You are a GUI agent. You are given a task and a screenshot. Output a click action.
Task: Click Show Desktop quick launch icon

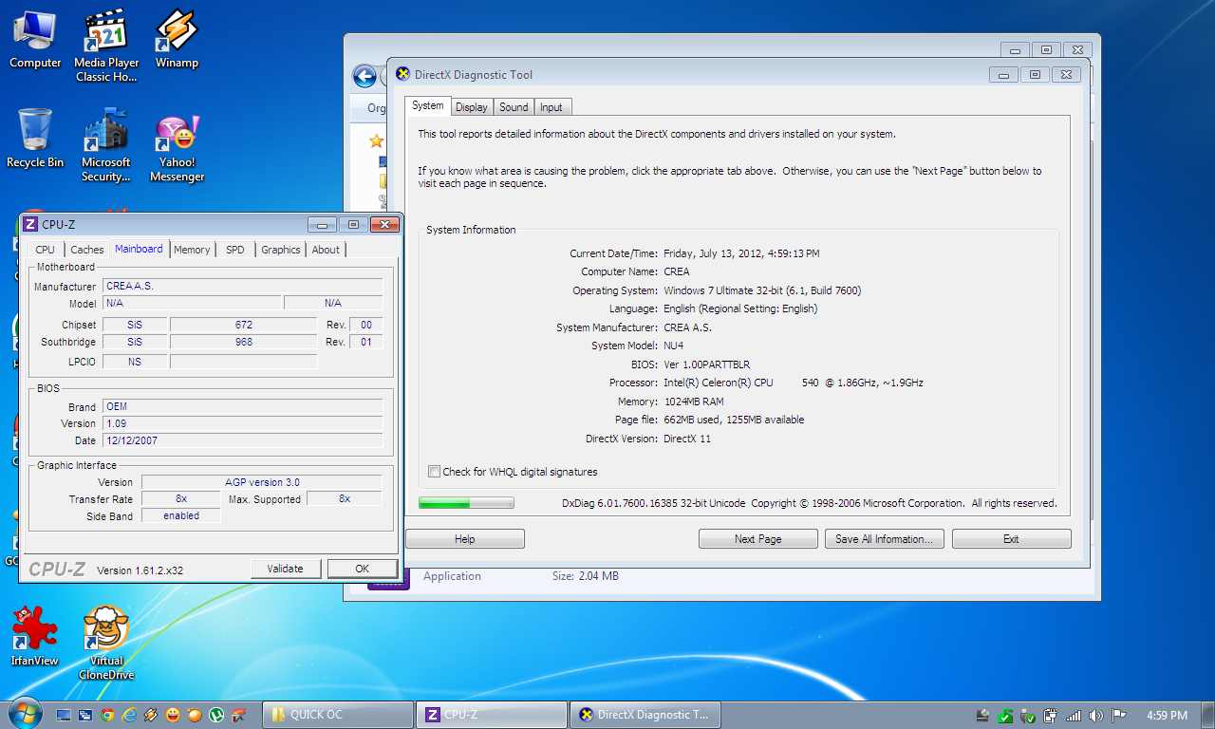tap(64, 715)
